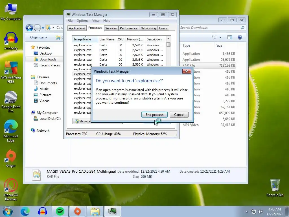Expand recent locations dropdown arrow in Explorer

(43, 28)
